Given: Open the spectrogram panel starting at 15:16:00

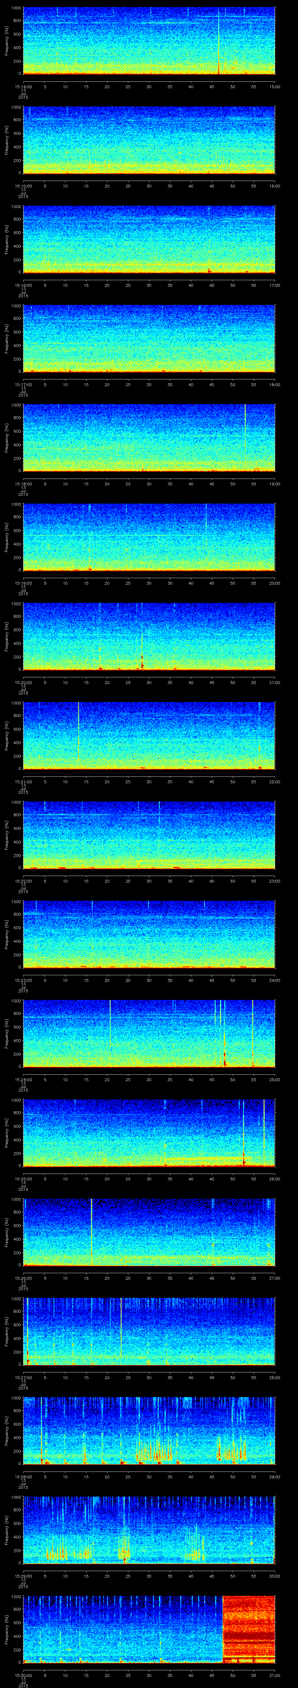Looking at the screenshot, I should coord(149,239).
